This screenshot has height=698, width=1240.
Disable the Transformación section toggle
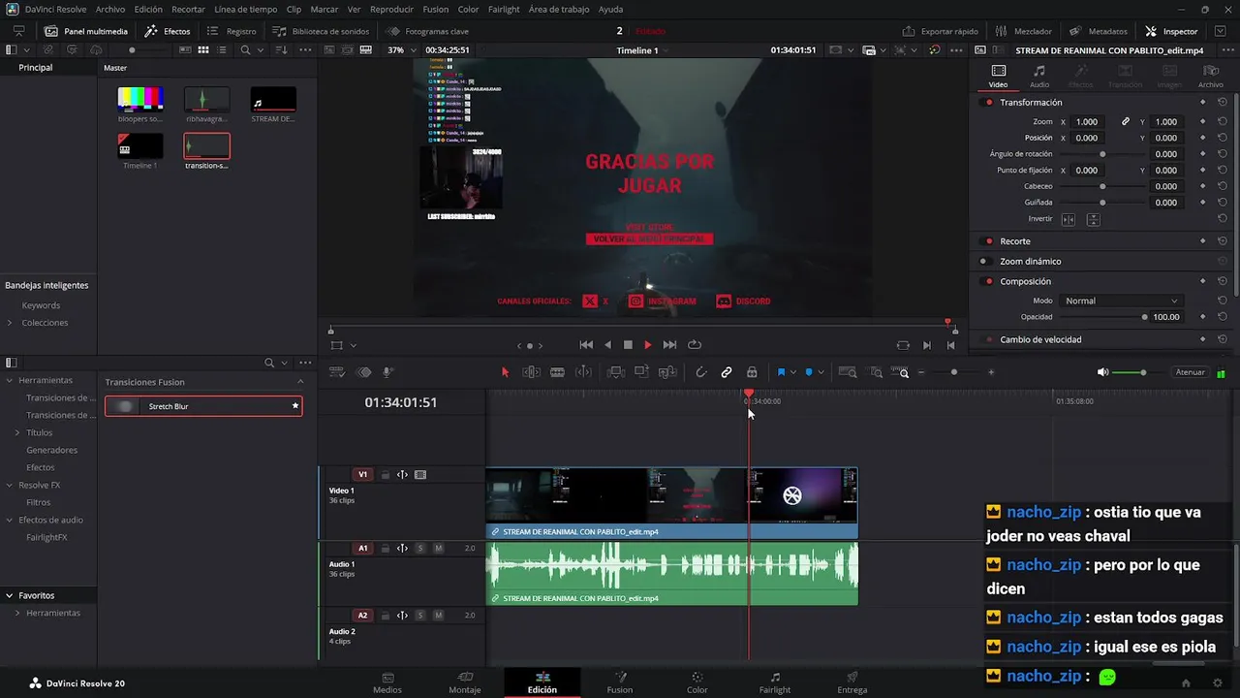tap(988, 103)
